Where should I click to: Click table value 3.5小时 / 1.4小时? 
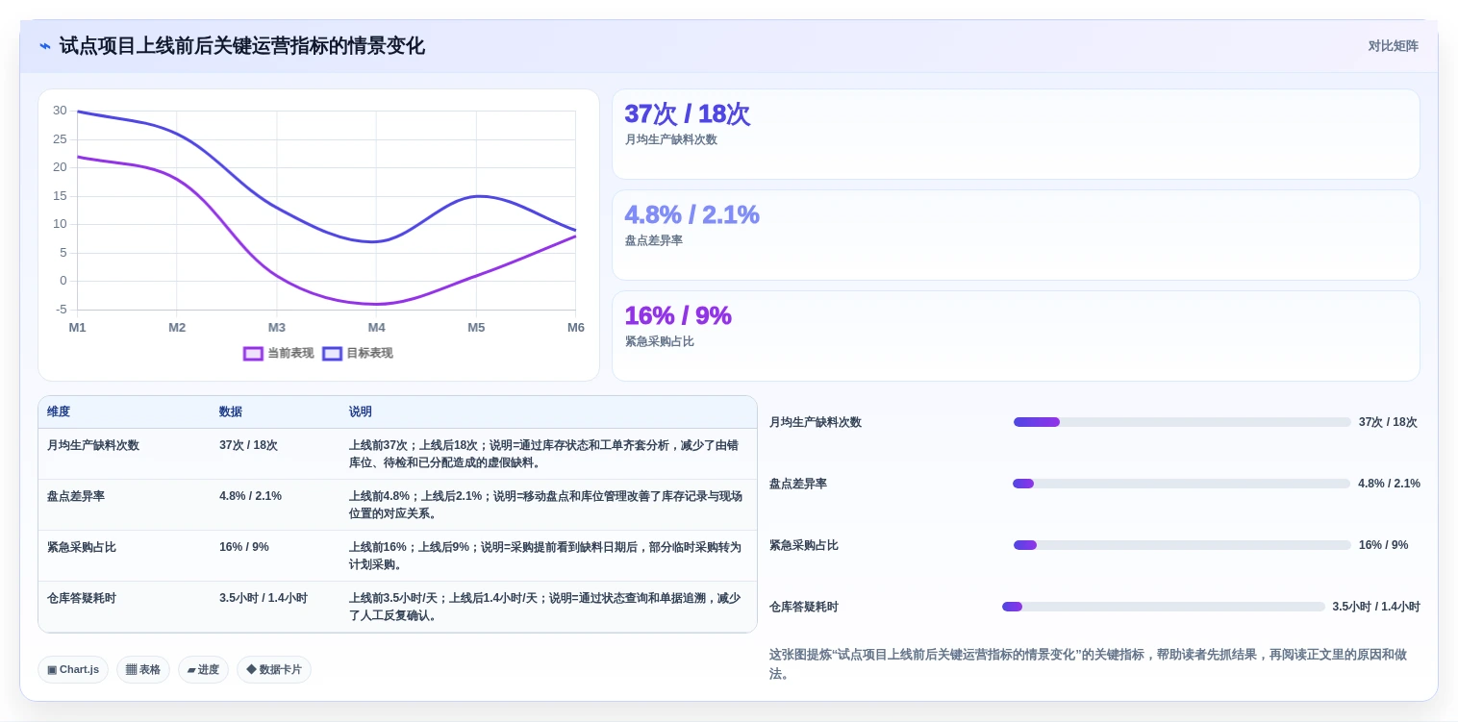pyautogui.click(x=264, y=598)
